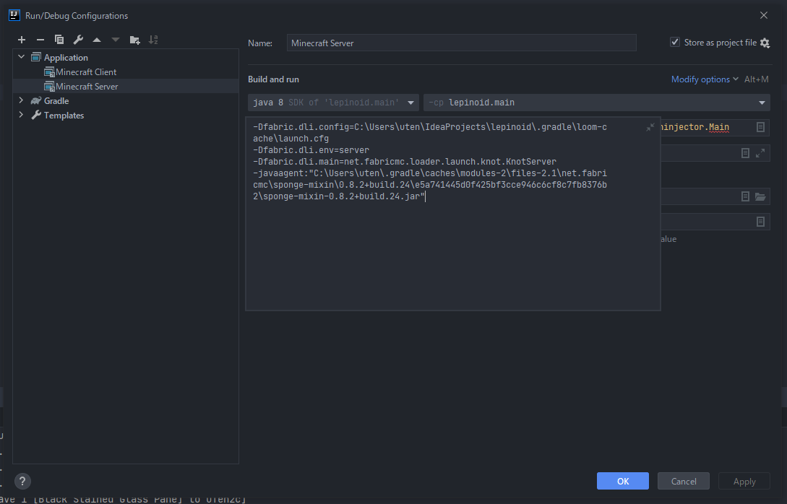Screen dimensions: 787x504
Task: Create new configuration folder
Action: coord(134,40)
